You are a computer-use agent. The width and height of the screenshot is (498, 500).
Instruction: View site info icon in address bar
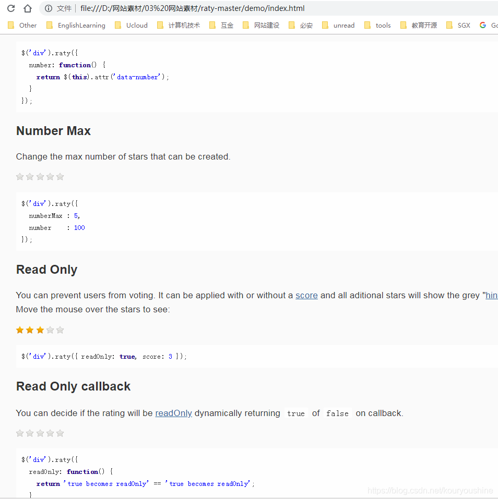click(x=49, y=8)
